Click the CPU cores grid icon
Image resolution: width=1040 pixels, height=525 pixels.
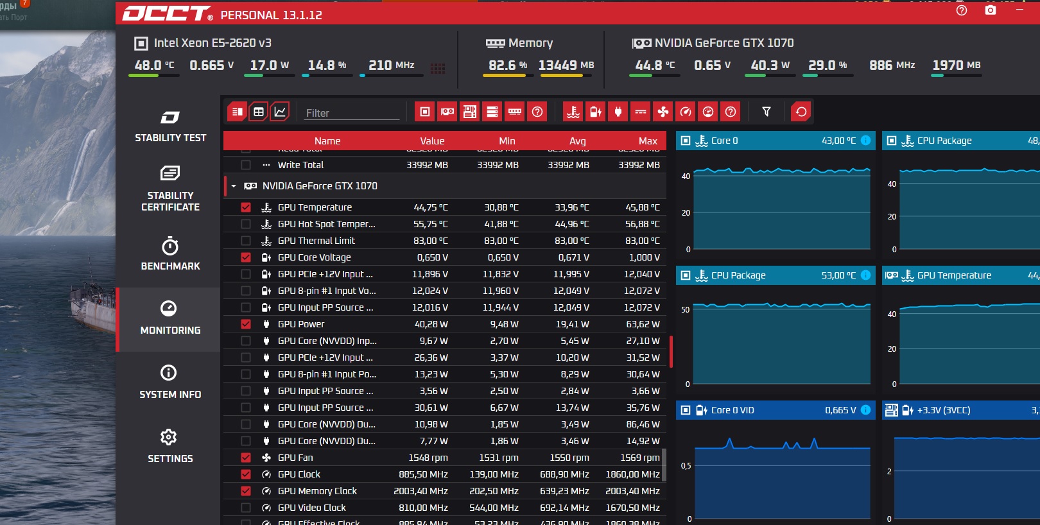click(x=438, y=69)
